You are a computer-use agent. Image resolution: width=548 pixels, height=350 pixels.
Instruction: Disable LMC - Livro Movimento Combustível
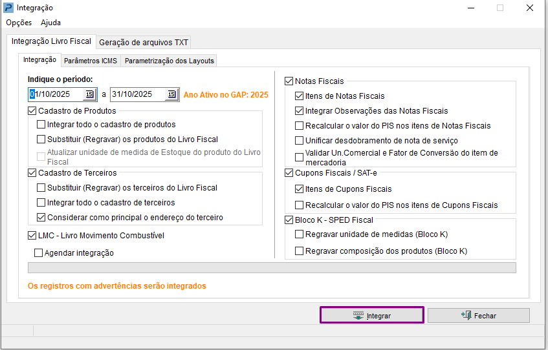click(x=32, y=236)
